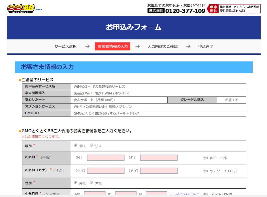Click the 携帯電話・PHSからも通話可能 text
267x197 pixels.
pyautogui.click(x=239, y=7)
